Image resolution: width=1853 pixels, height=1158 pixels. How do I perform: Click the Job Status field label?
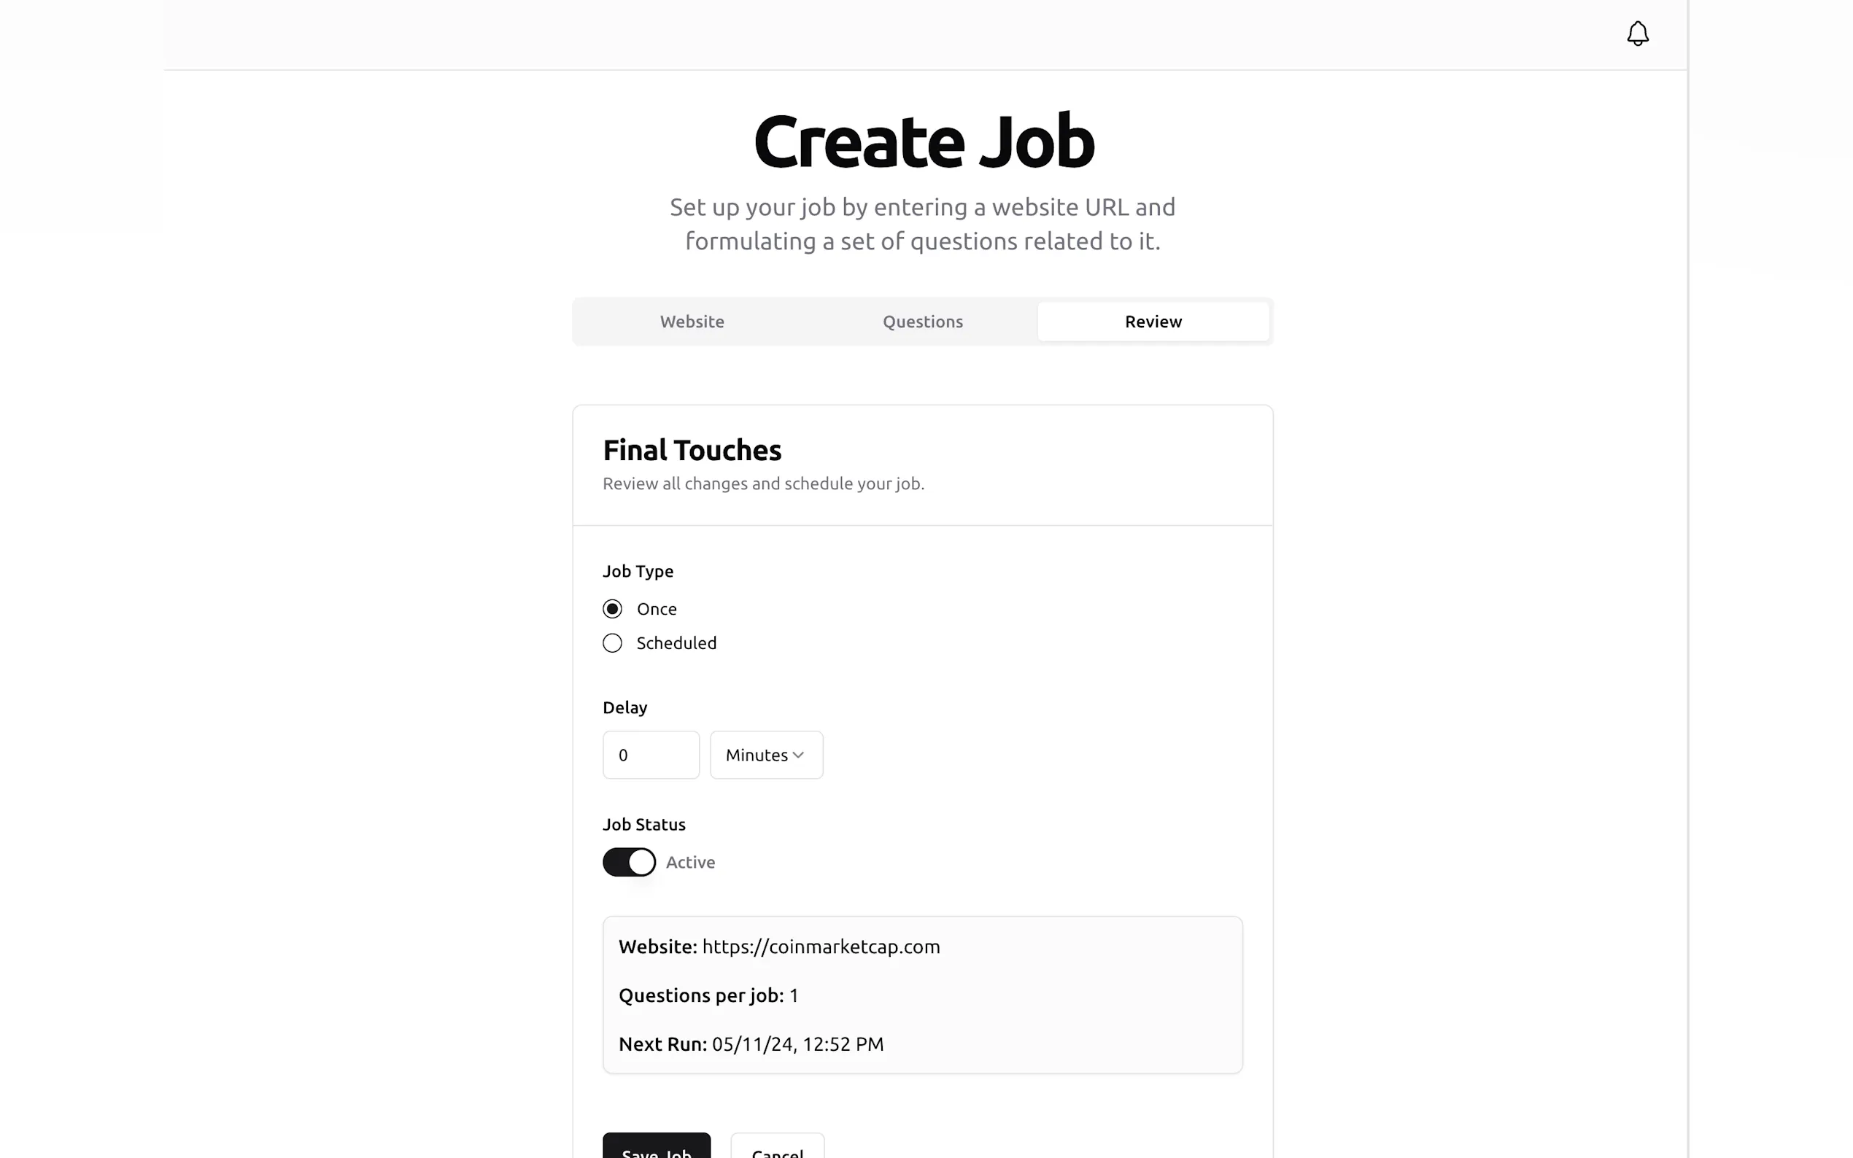pos(643,825)
